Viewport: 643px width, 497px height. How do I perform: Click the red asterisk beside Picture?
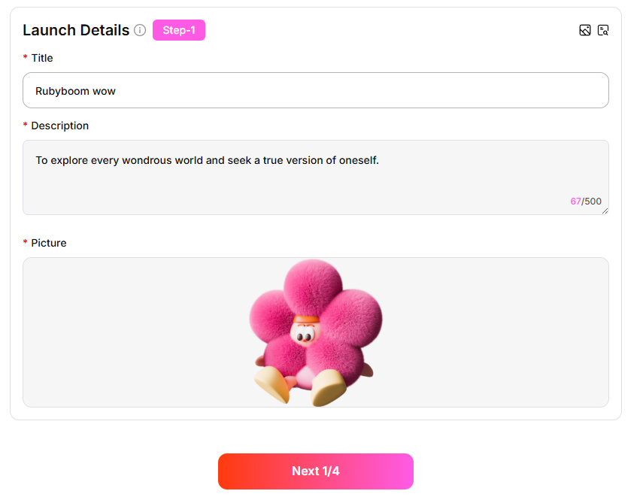(26, 243)
